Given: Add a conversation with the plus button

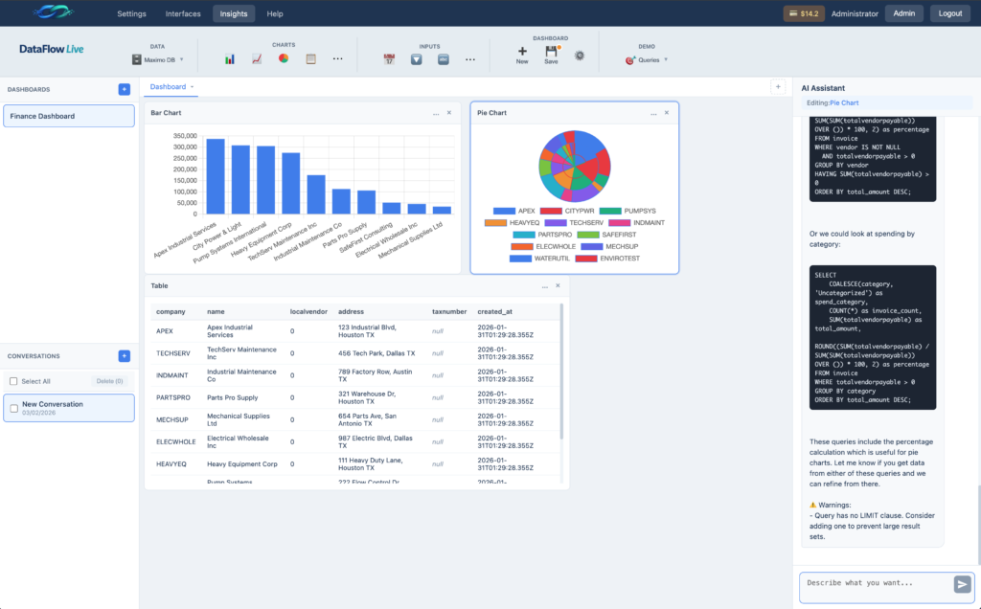Looking at the screenshot, I should tap(124, 355).
